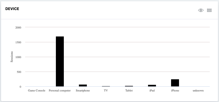Image resolution: width=219 pixels, height=102 pixels.
Task: Click the Sessions y-axis title
Action: pos(12,57)
